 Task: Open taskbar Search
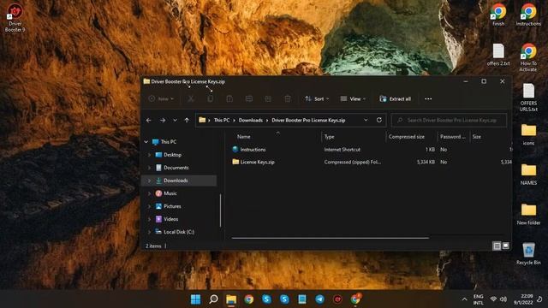(x=213, y=299)
